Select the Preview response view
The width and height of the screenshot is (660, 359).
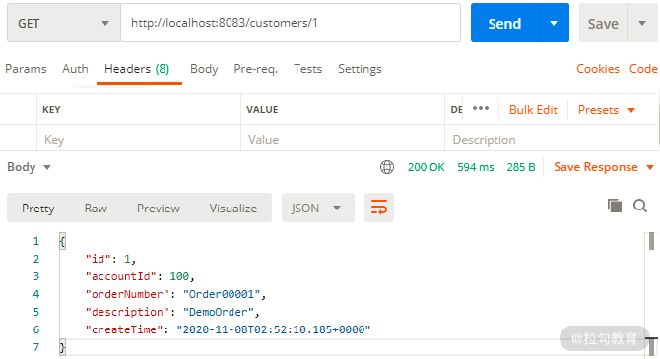pyautogui.click(x=159, y=209)
